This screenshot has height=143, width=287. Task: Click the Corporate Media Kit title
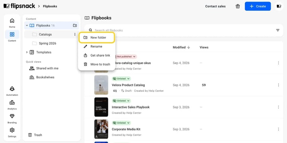point(126,129)
